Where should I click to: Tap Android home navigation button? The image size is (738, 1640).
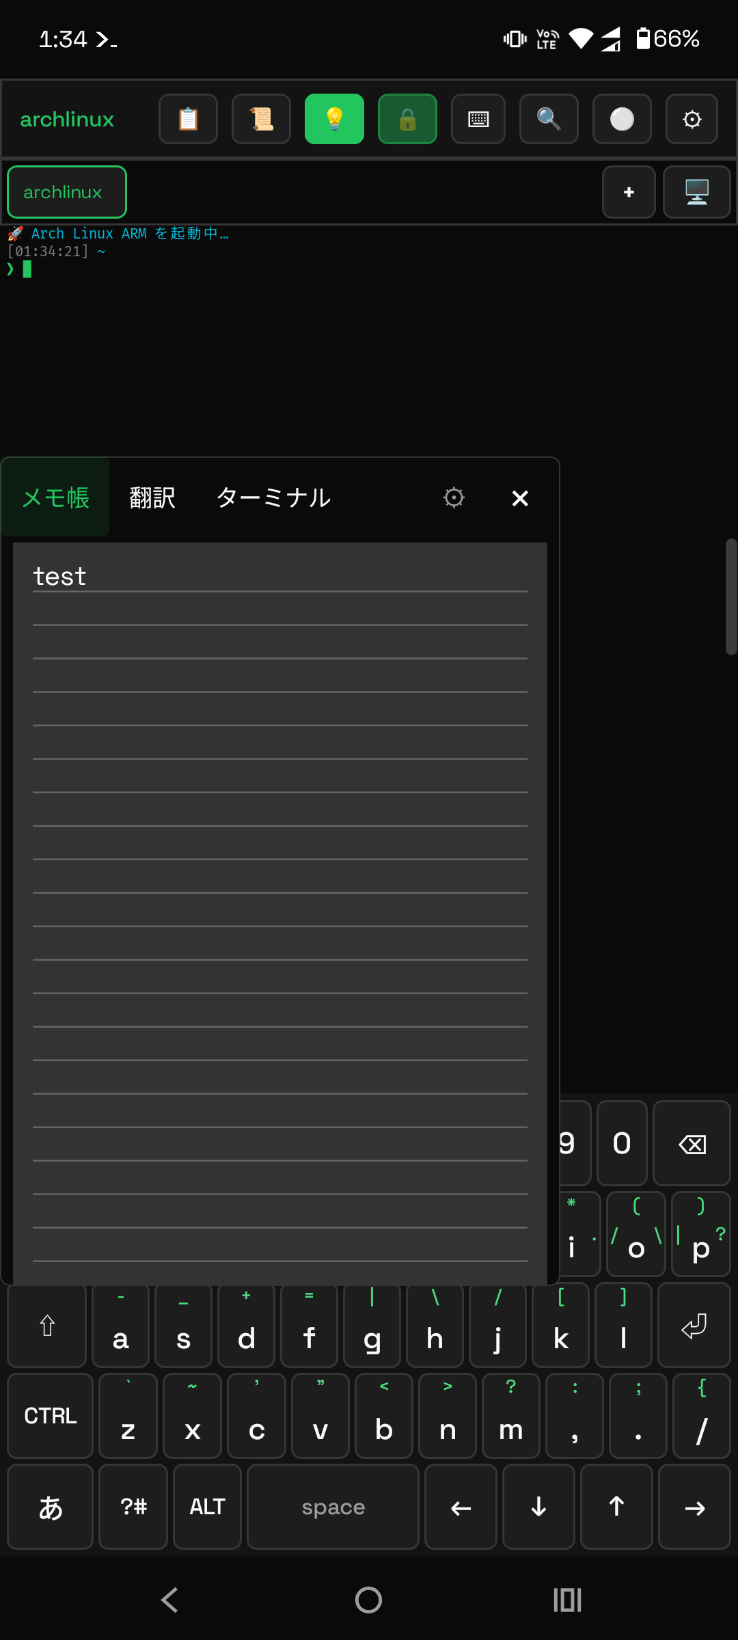[368, 1600]
